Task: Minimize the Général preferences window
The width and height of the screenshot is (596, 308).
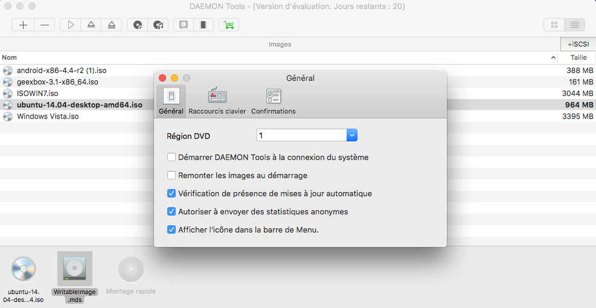Action: pos(175,78)
